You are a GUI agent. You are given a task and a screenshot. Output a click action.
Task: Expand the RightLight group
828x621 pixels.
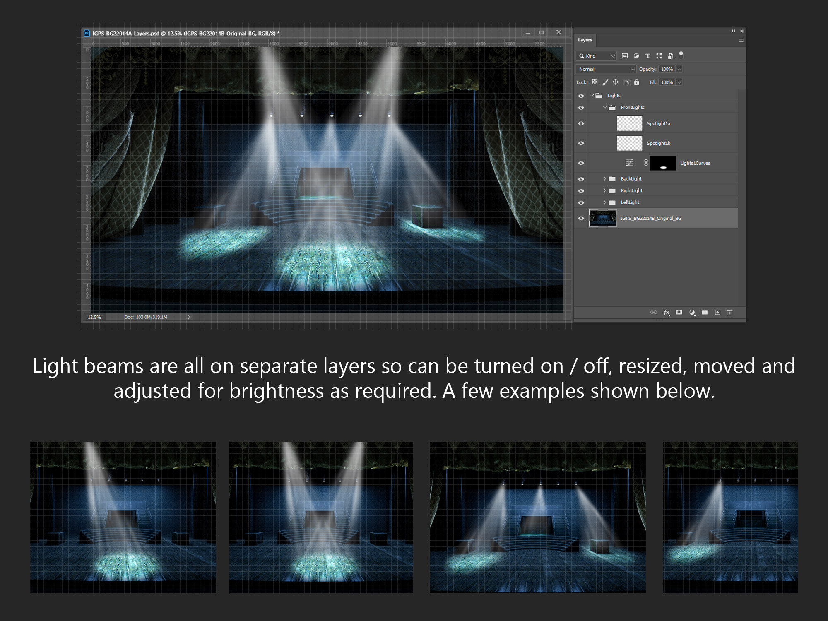point(604,190)
